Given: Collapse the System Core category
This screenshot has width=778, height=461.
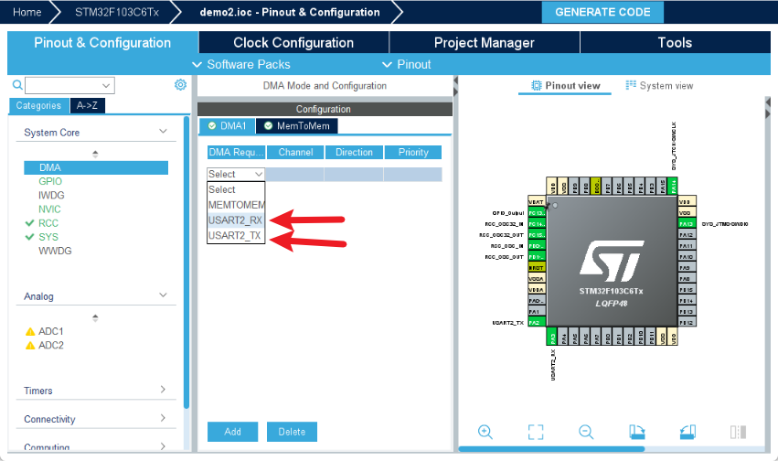Looking at the screenshot, I should 163,132.
